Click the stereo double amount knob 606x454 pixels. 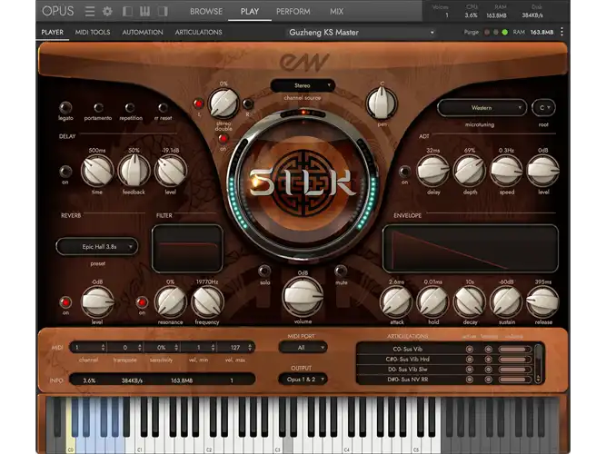pyautogui.click(x=224, y=104)
